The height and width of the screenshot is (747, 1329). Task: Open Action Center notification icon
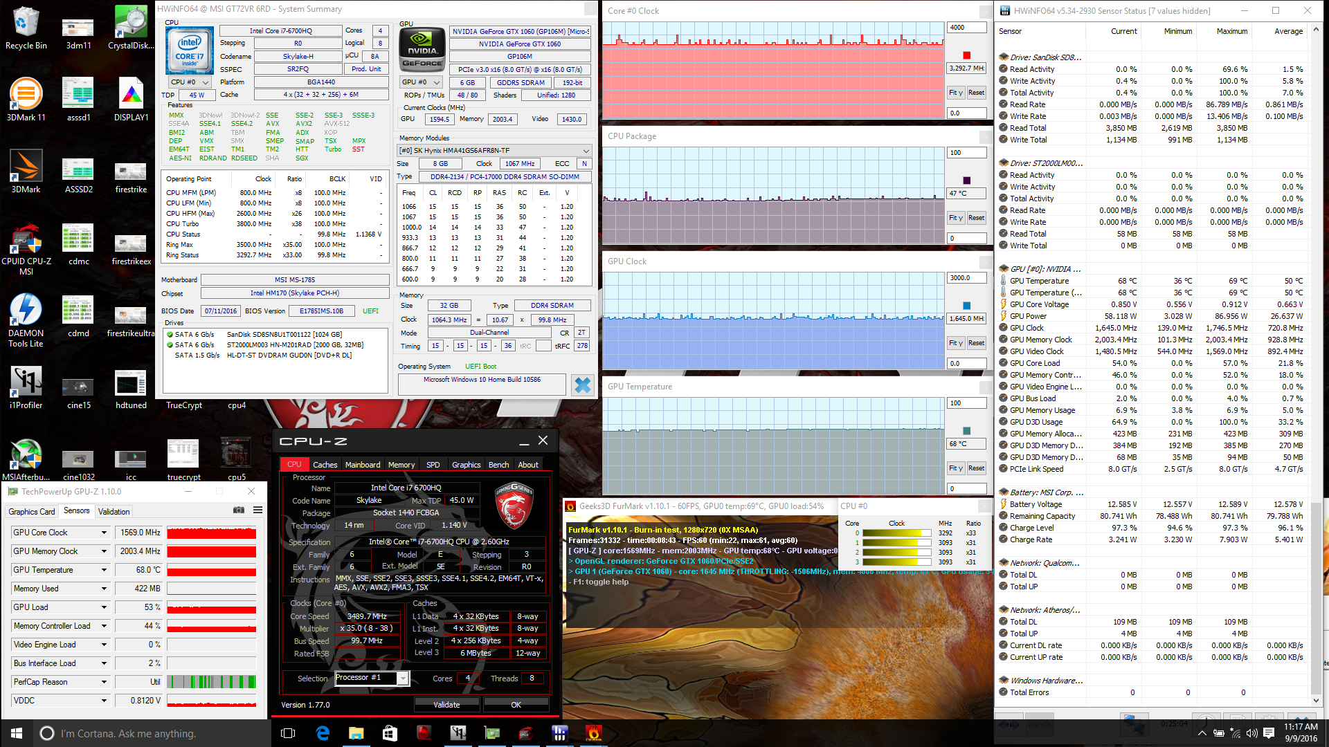pos(1269,733)
